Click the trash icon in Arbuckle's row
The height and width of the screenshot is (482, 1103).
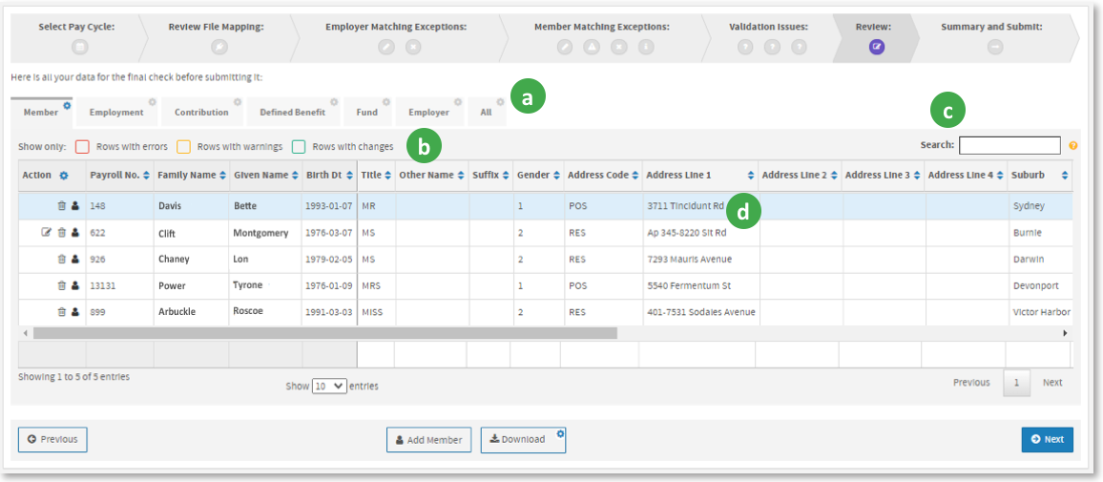[62, 311]
